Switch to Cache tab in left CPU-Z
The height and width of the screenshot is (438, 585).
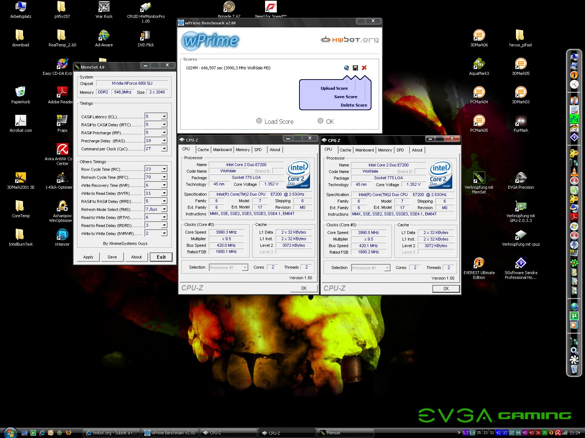[x=203, y=150]
